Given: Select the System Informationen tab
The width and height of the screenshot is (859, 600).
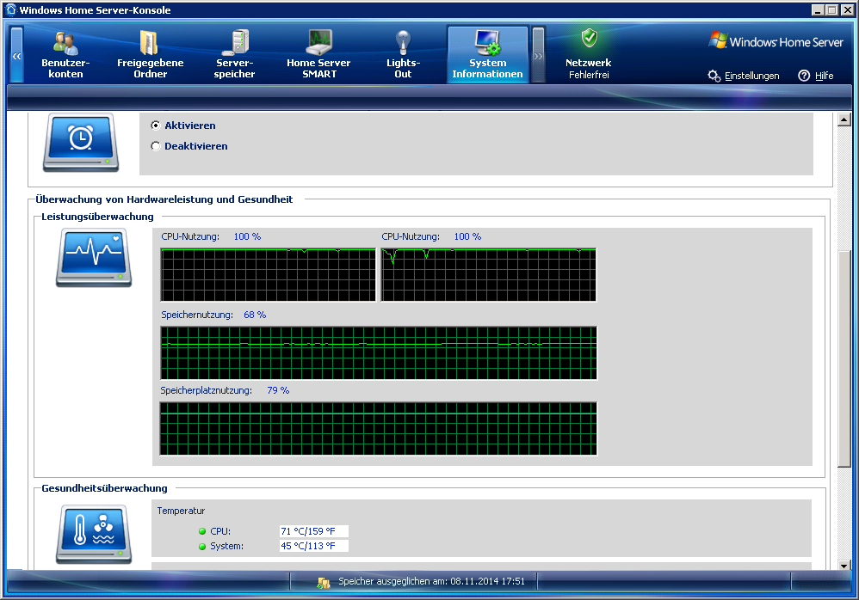Looking at the screenshot, I should tap(487, 55).
